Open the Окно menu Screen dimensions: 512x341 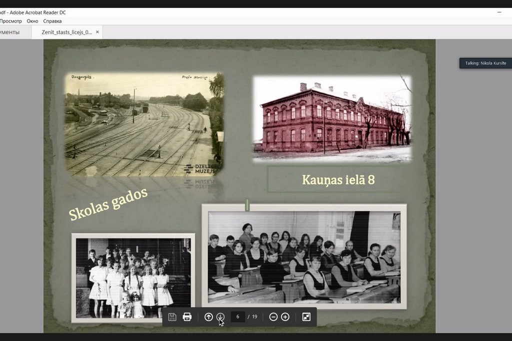tap(32, 21)
